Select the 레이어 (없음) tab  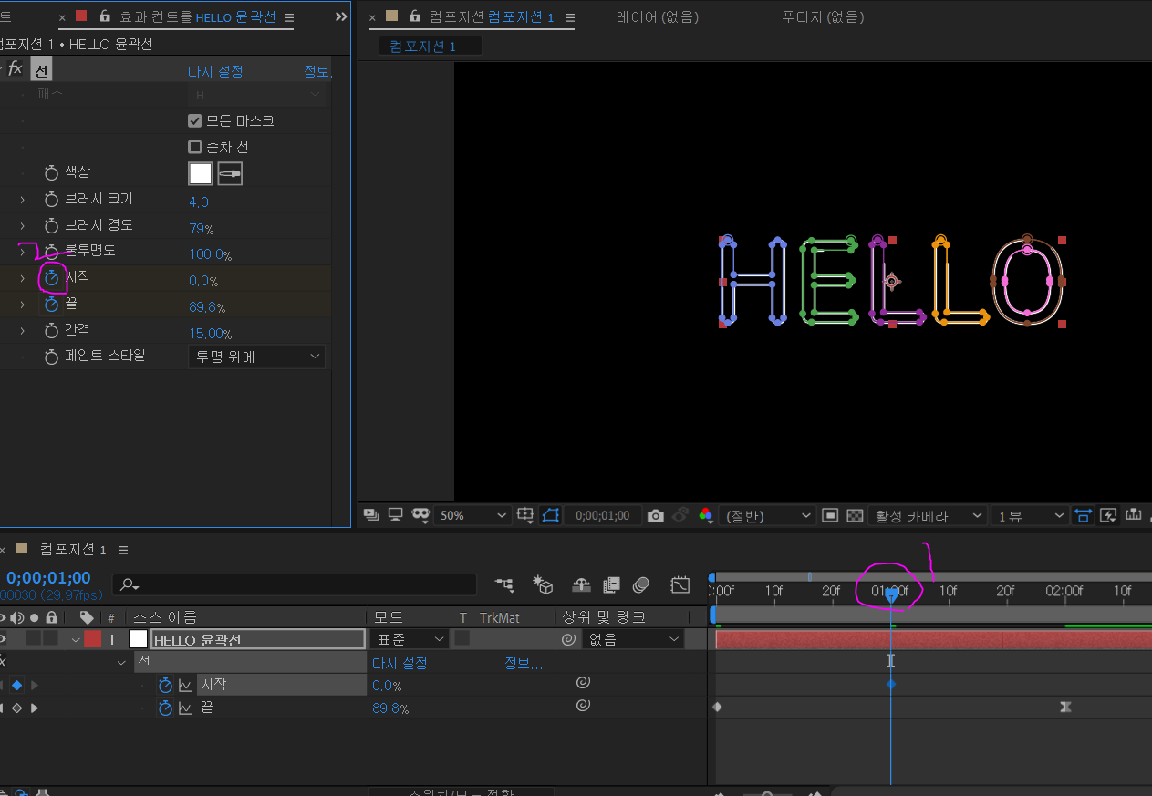(658, 16)
